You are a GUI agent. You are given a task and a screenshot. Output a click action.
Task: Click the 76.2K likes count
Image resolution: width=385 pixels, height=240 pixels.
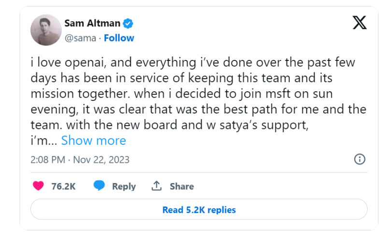[63, 186]
